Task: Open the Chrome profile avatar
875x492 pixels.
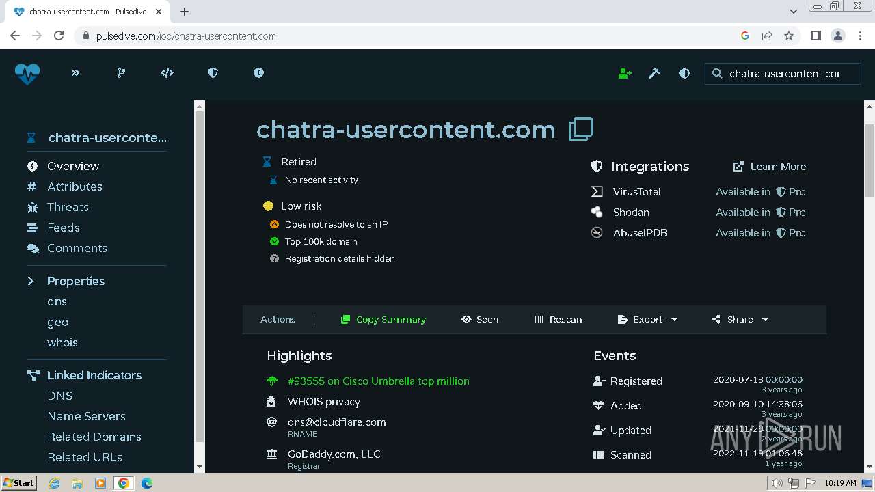Action: pyautogui.click(x=837, y=36)
